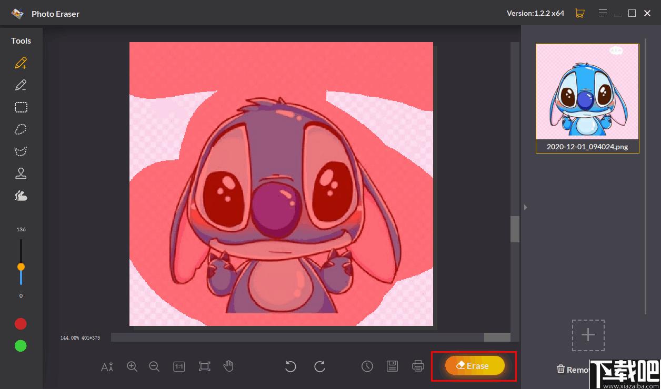Pick the red marker color
The image size is (661, 389).
click(21, 324)
